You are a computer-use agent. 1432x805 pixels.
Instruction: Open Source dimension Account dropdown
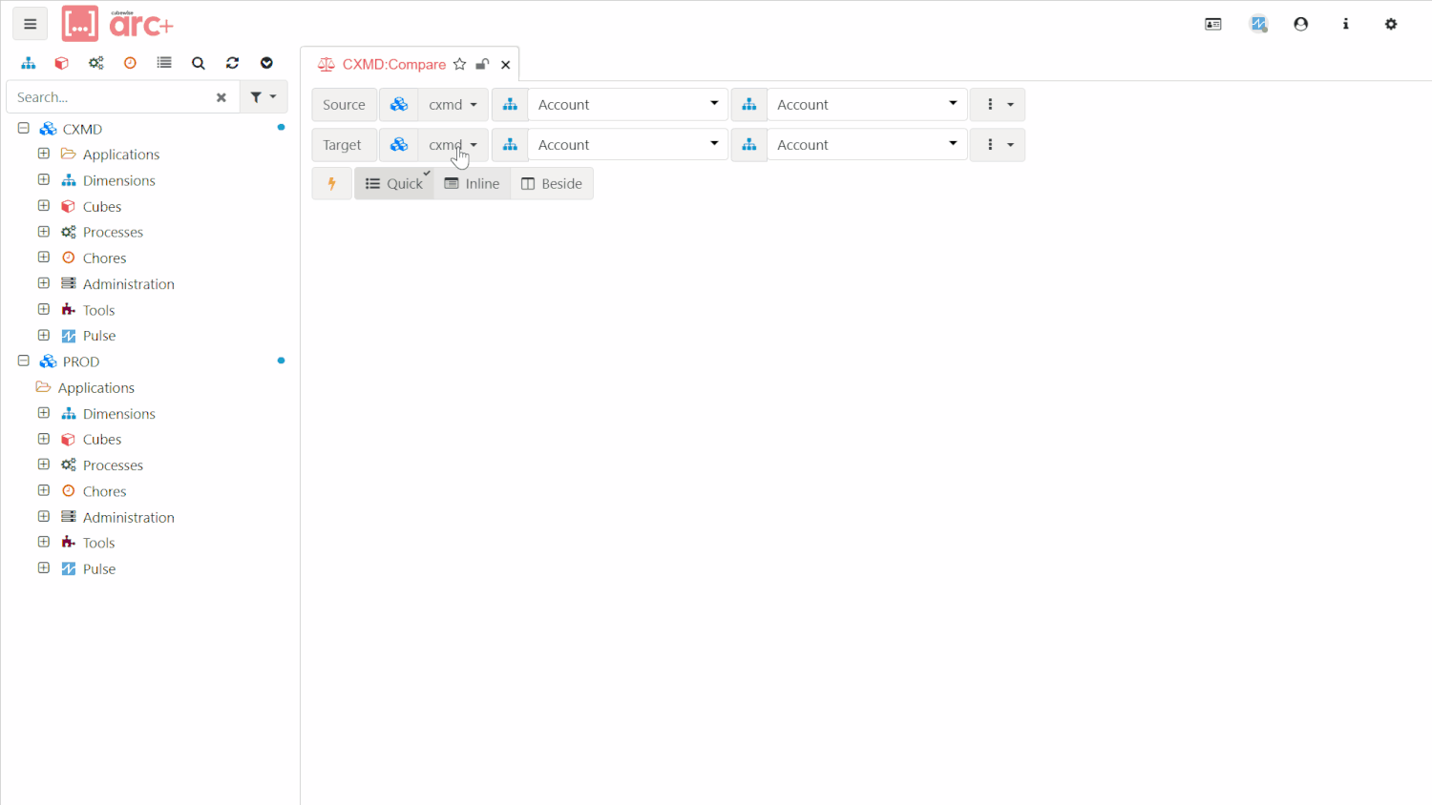(627, 105)
